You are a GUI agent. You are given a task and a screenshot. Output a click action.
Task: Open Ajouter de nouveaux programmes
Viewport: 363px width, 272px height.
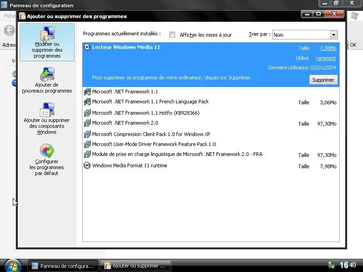[x=47, y=81]
